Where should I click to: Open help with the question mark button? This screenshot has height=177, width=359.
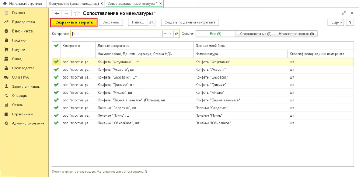pos(350,23)
